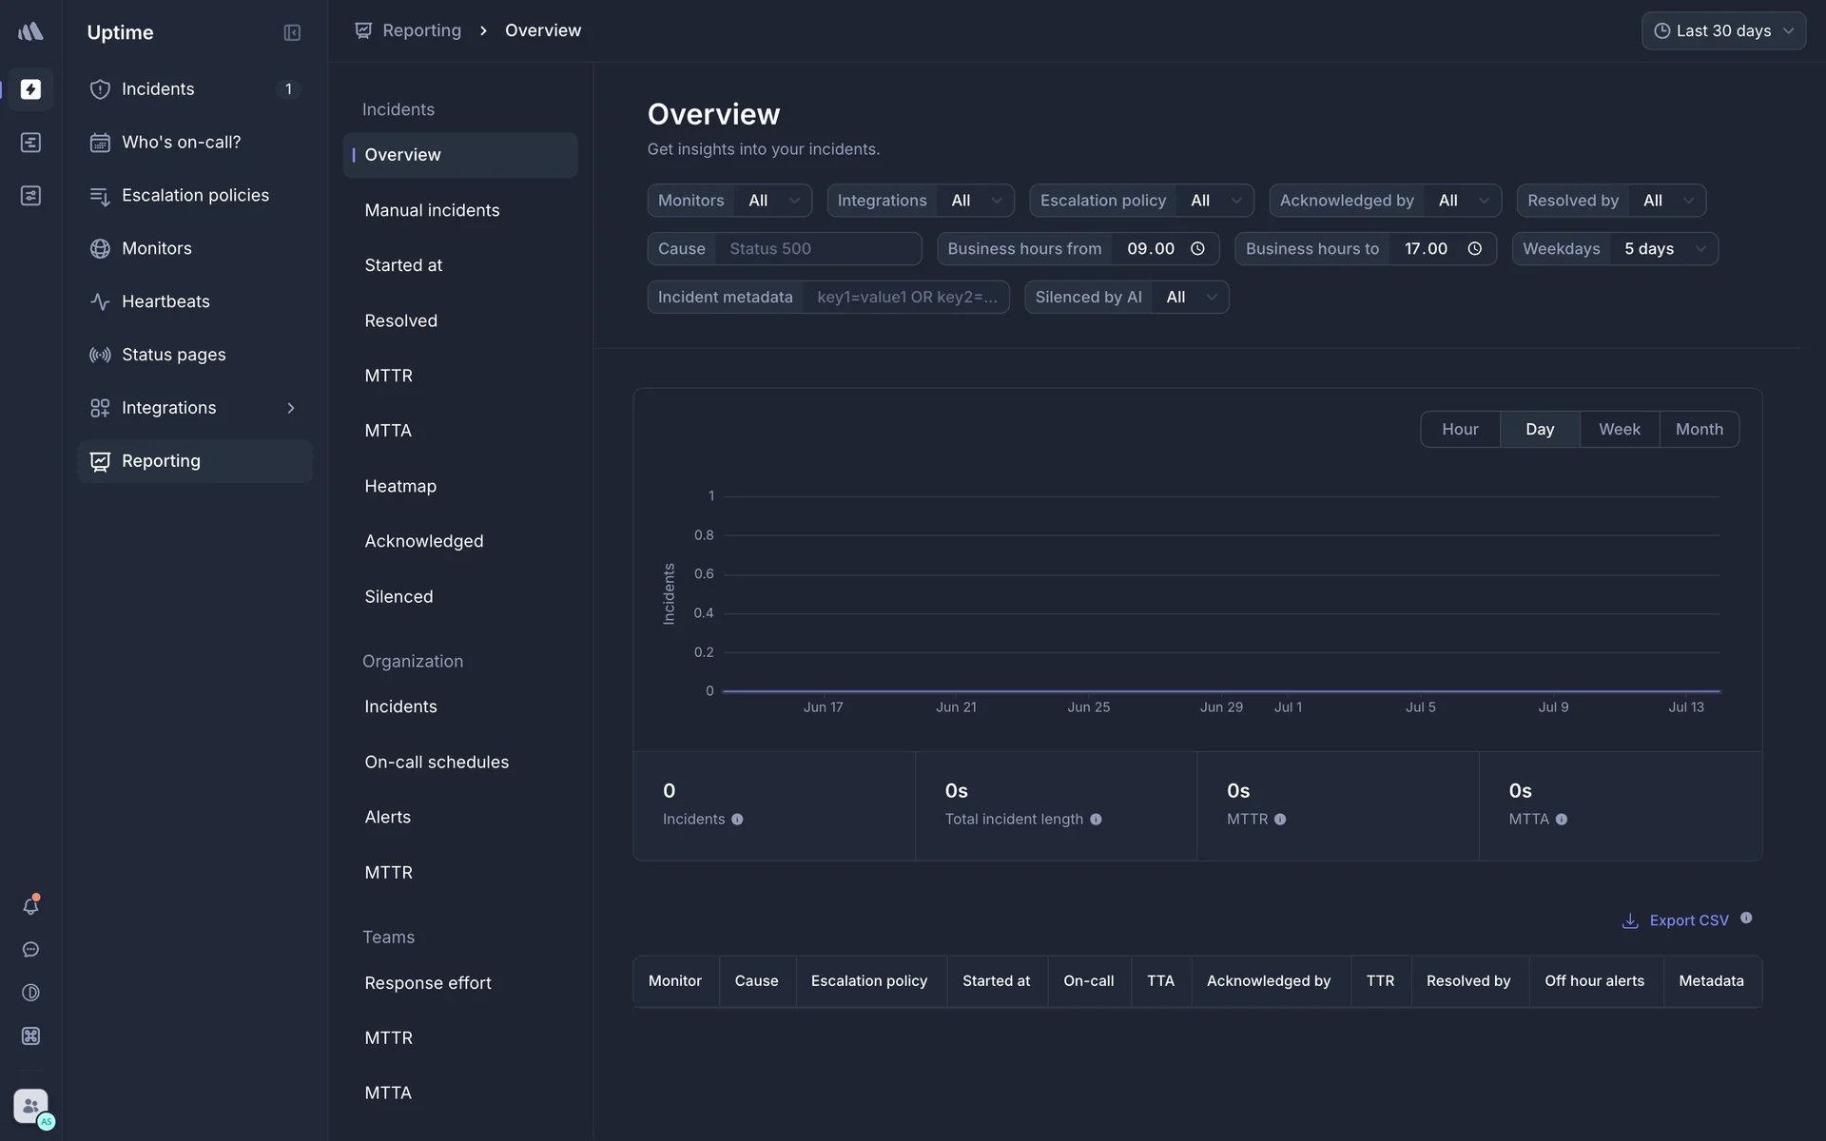Open the user avatar at bottom left
The image size is (1826, 1141).
[30, 1106]
